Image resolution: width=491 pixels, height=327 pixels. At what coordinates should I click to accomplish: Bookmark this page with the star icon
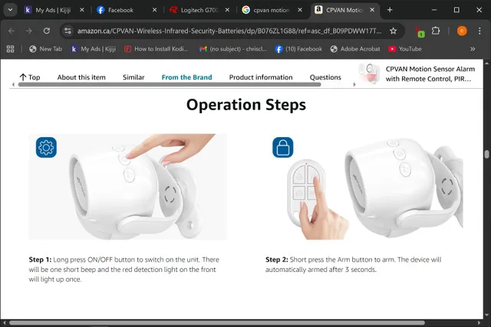tap(394, 31)
